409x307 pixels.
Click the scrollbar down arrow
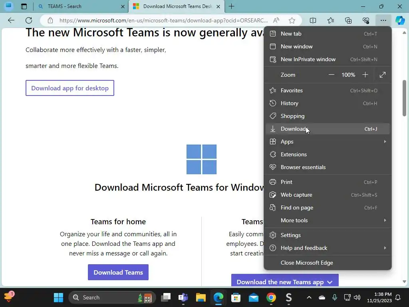[x=404, y=281]
